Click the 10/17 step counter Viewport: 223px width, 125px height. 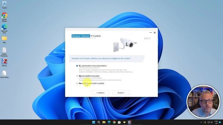[147, 39]
